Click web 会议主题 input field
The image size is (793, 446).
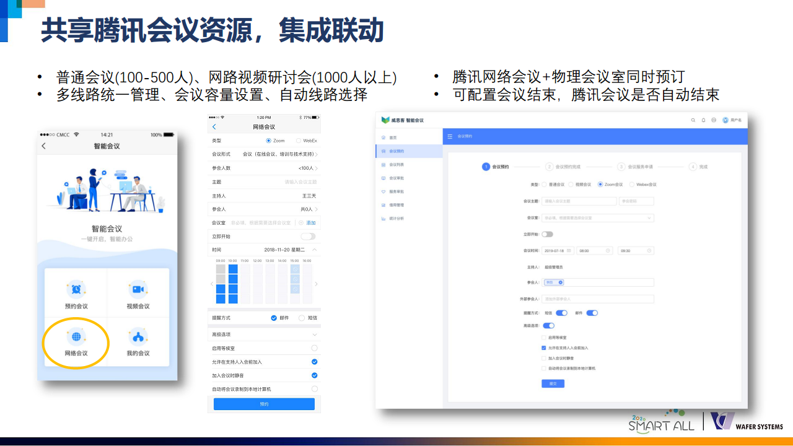point(579,201)
